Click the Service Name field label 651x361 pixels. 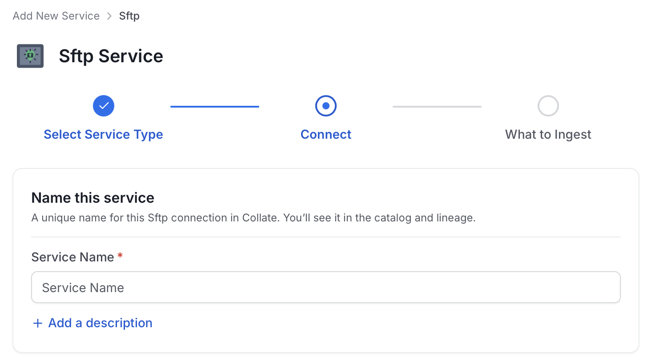[x=73, y=257]
